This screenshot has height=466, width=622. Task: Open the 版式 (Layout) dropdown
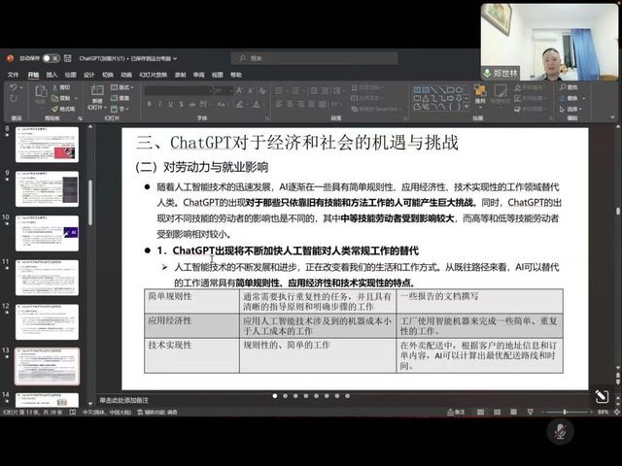click(x=122, y=87)
